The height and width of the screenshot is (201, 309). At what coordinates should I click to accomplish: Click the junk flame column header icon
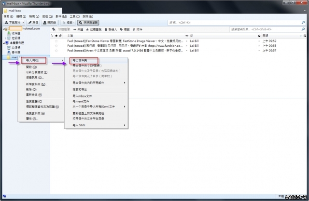(x=259, y=36)
